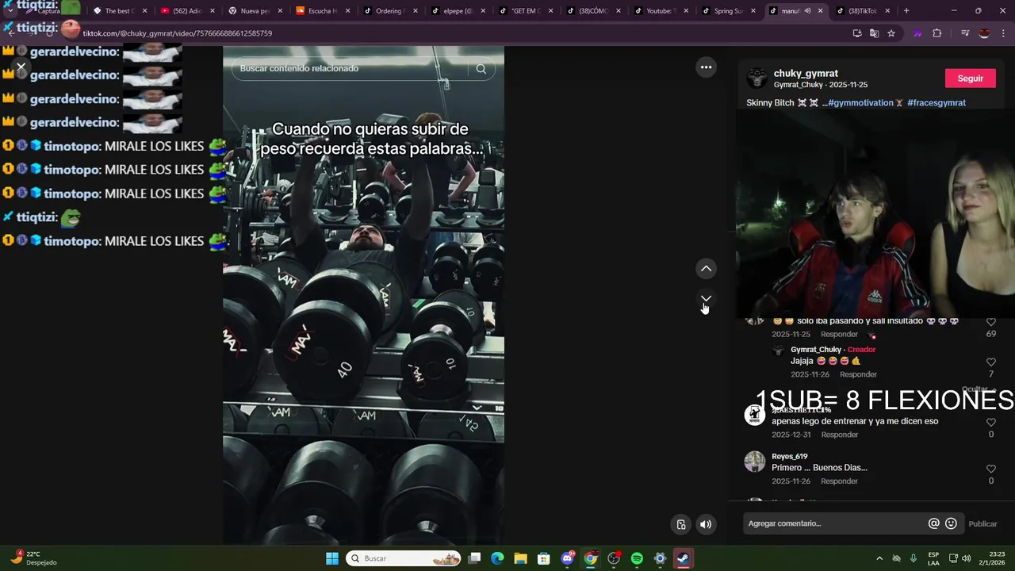Image resolution: width=1015 pixels, height=571 pixels.
Task: Switch to the "Escucha H" browser tab
Action: pos(322,11)
